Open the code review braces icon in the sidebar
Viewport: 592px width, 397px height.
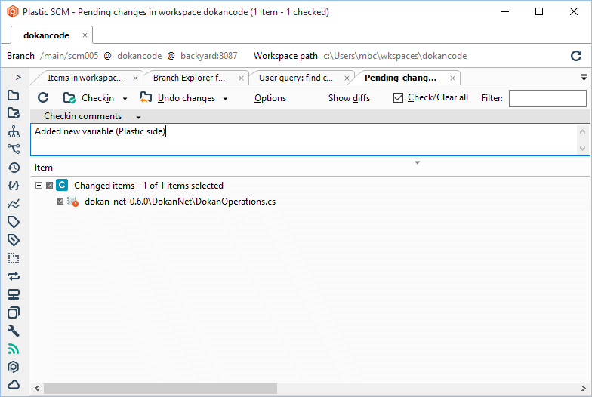13,186
